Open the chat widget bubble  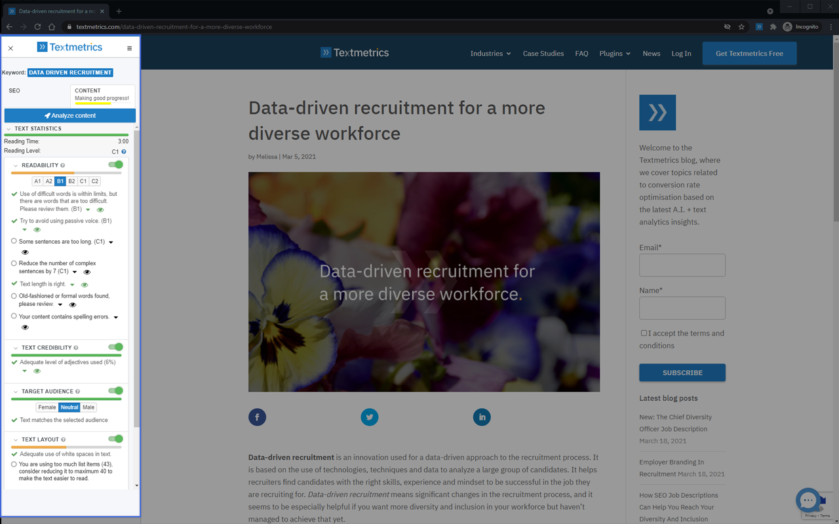coord(808,500)
